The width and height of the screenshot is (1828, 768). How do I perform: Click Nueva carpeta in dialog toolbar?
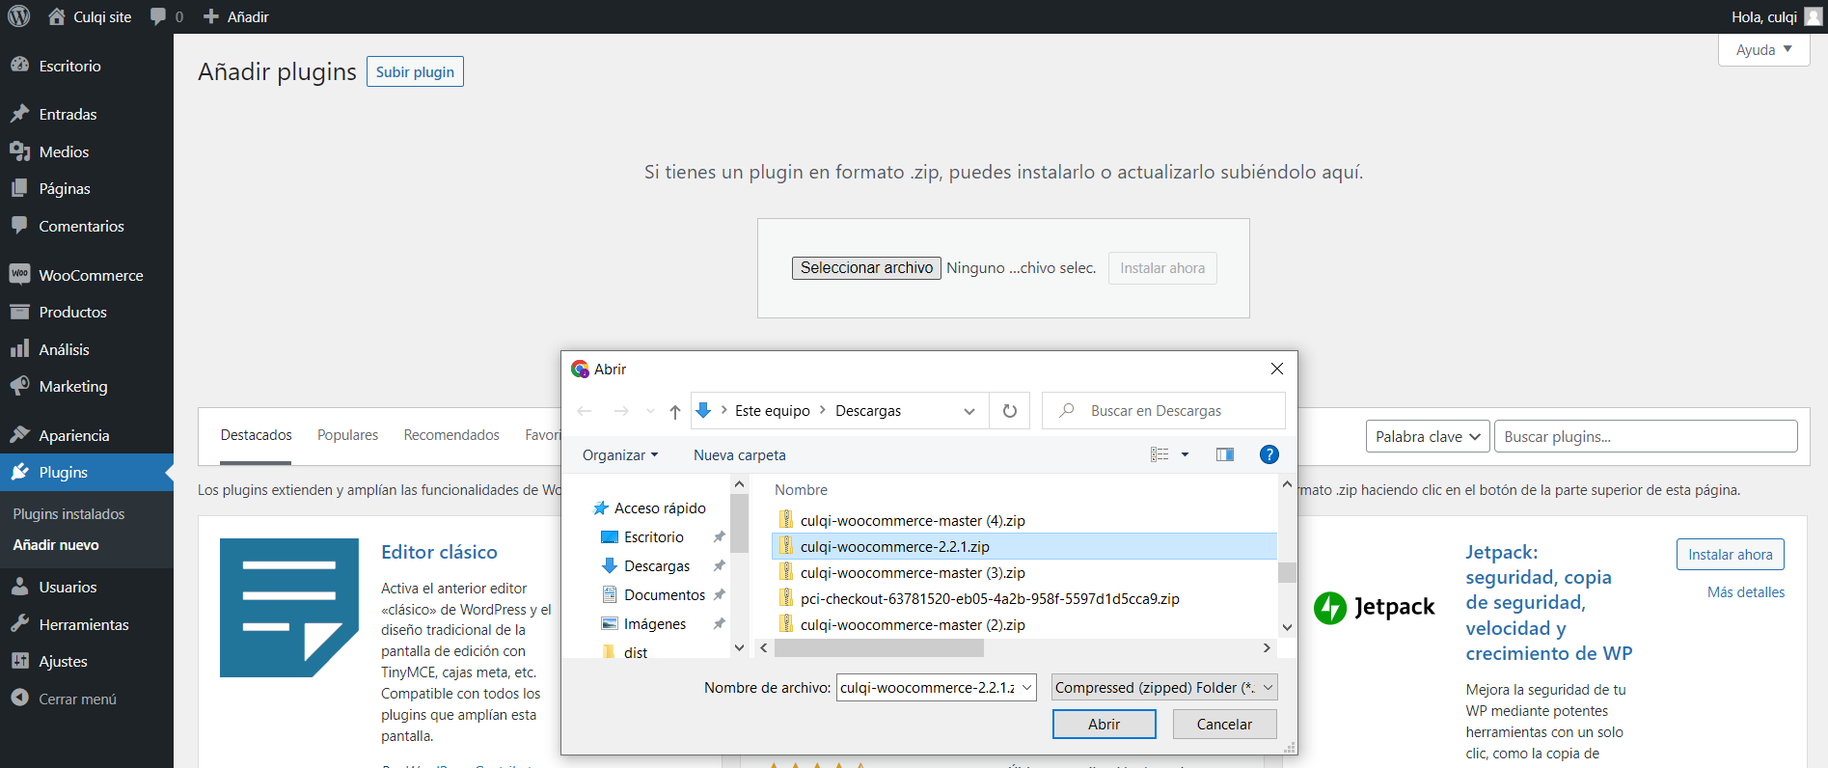click(740, 454)
